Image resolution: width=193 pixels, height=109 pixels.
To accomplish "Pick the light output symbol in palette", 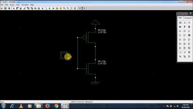I will (x=185, y=27).
